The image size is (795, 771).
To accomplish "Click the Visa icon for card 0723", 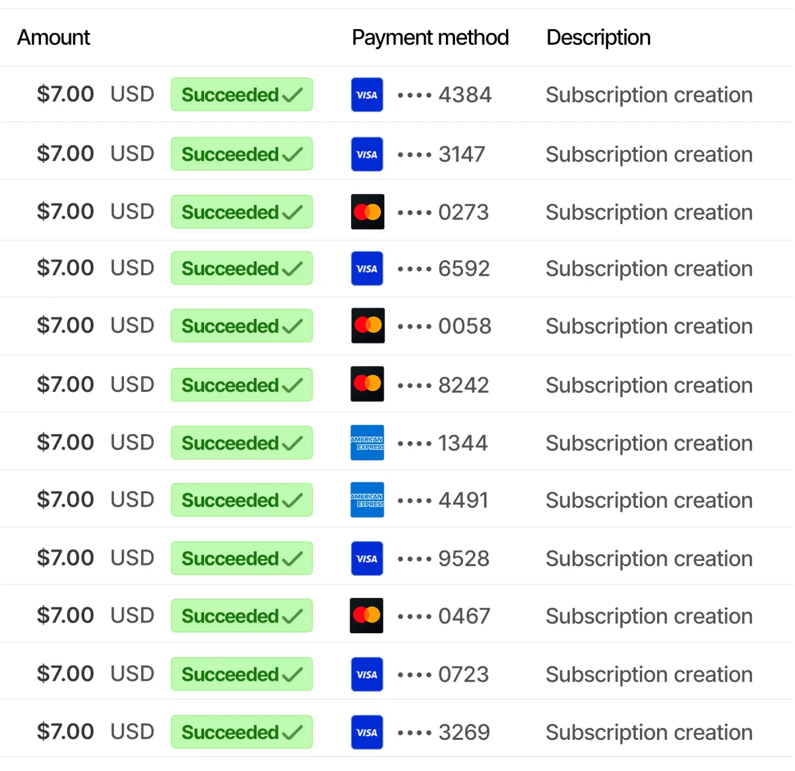I will tap(367, 674).
